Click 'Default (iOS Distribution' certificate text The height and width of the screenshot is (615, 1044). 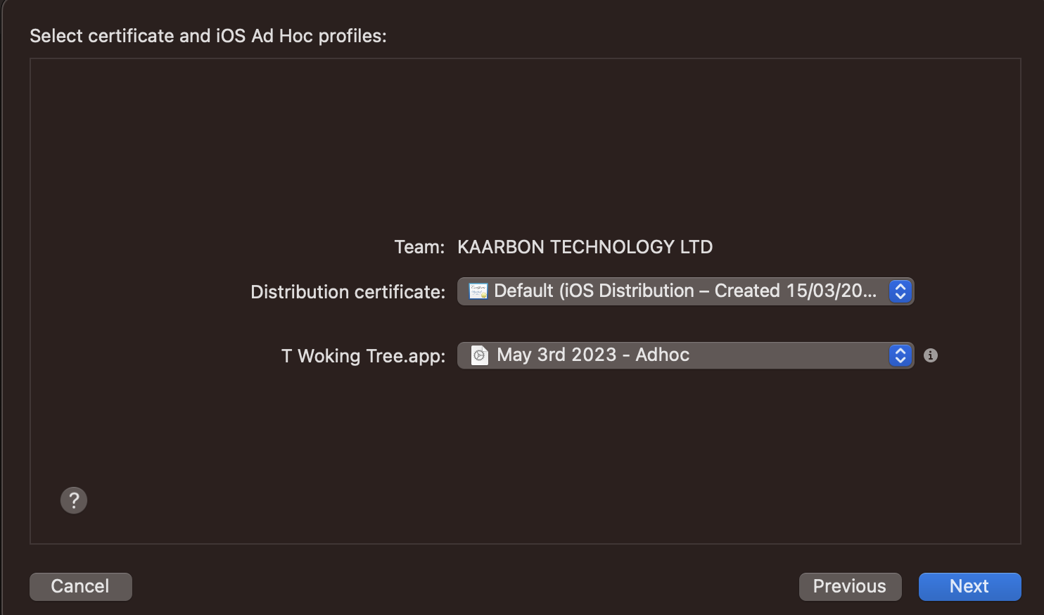[x=594, y=291]
